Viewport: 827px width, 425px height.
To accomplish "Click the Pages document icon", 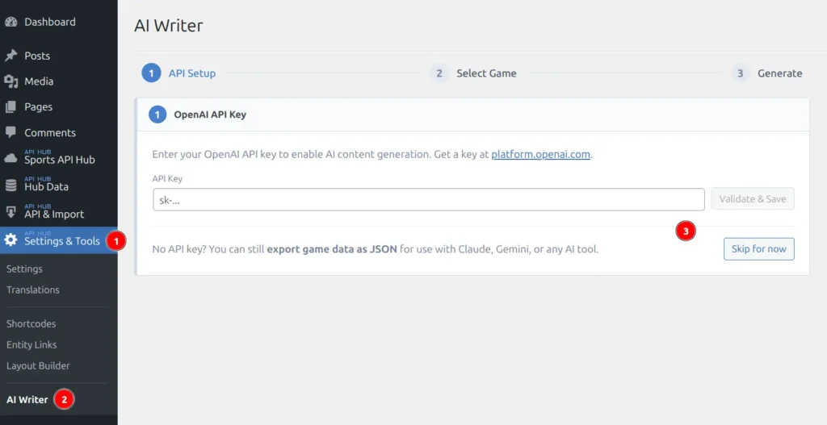I will point(10,107).
